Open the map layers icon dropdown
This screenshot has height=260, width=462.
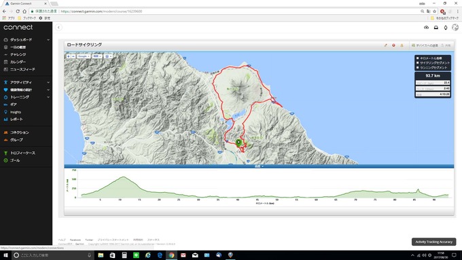click(108, 56)
